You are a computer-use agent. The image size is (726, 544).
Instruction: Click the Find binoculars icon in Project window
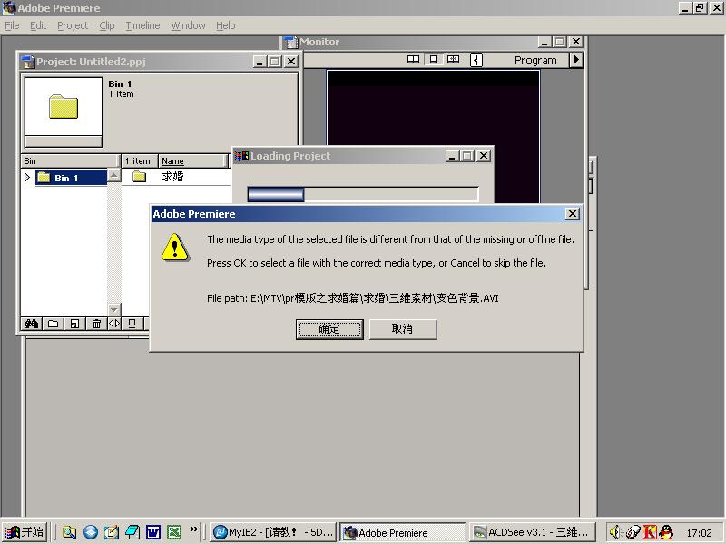coord(31,324)
